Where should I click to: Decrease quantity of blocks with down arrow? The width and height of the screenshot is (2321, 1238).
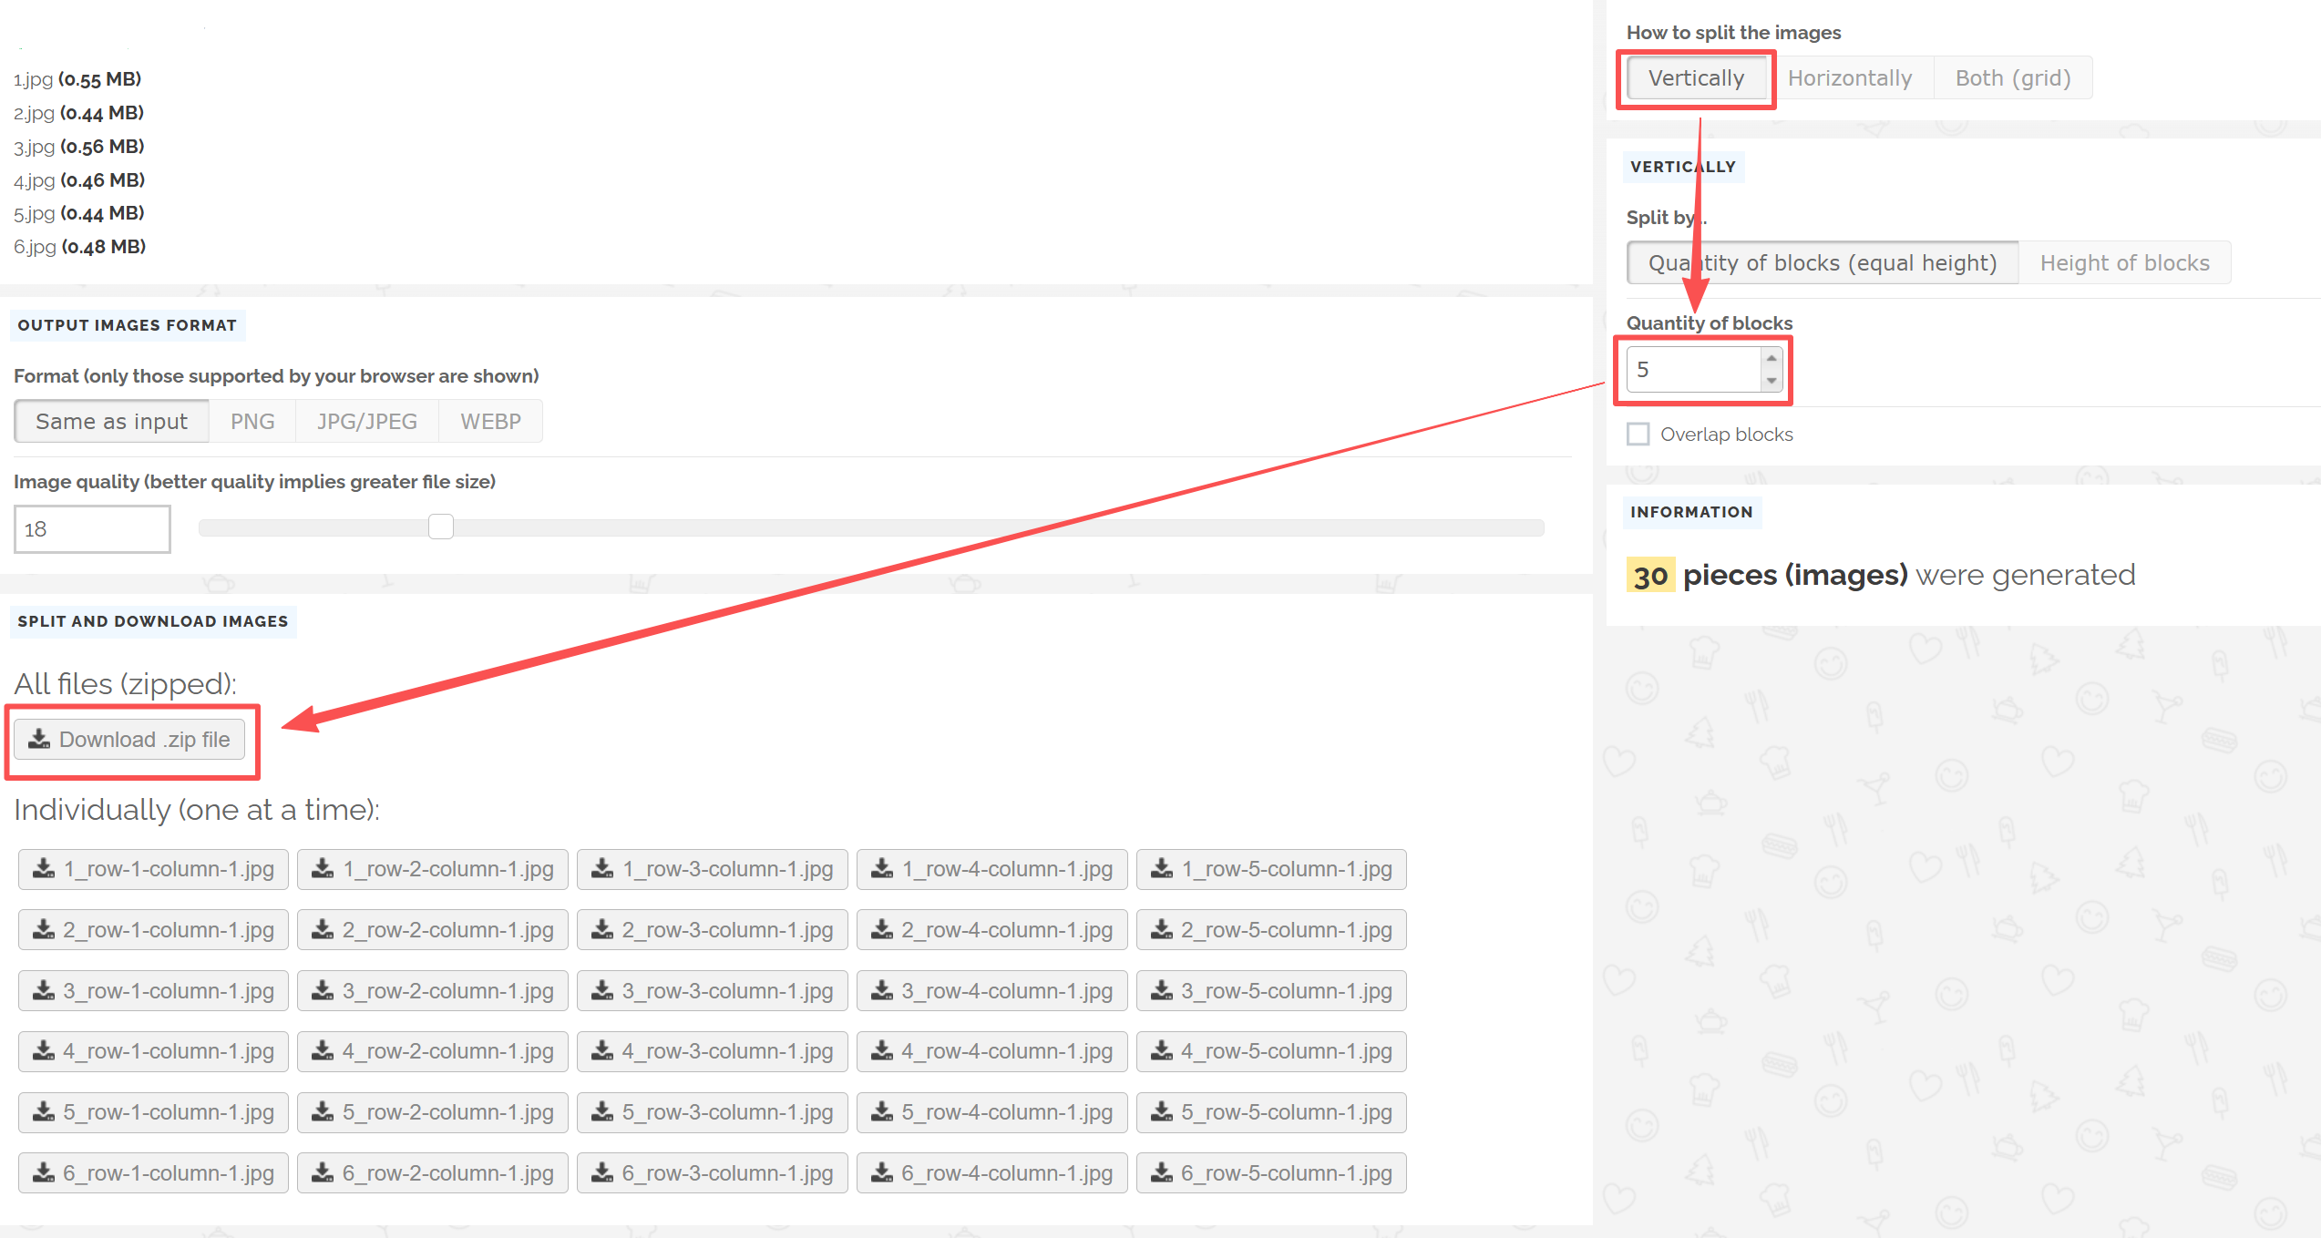point(1772,381)
